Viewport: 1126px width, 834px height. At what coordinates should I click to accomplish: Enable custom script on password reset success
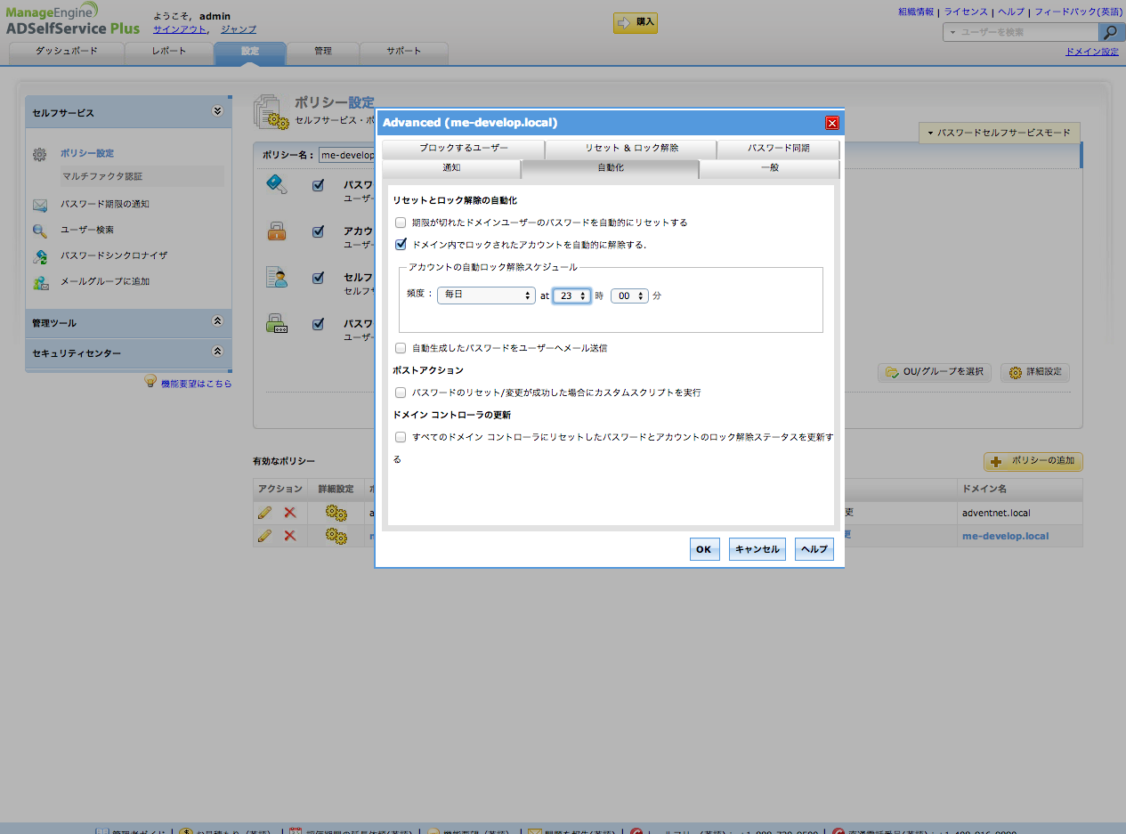pyautogui.click(x=401, y=393)
